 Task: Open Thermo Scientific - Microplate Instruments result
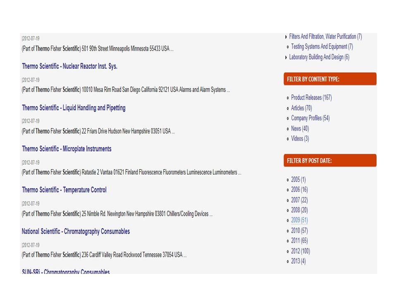tap(67, 149)
